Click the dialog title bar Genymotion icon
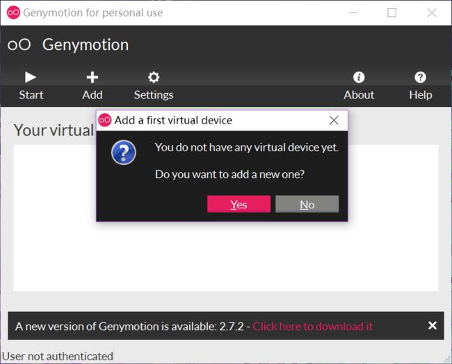452x364 pixels. (104, 120)
